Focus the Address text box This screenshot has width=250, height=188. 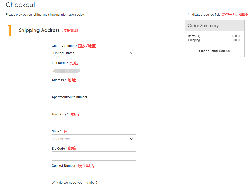click(94, 87)
